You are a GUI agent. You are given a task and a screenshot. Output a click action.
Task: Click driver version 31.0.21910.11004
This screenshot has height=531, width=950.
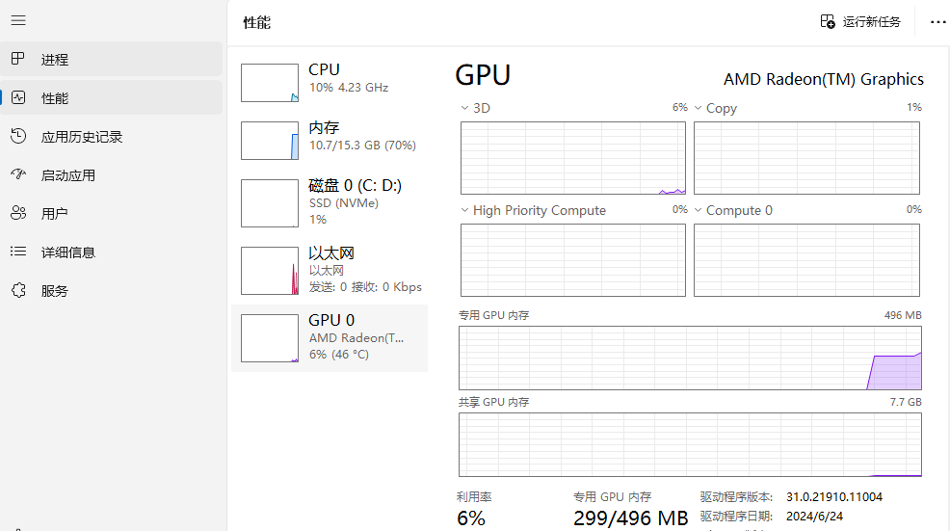click(834, 497)
